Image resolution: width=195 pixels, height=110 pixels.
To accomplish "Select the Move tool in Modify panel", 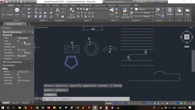I will point(36,9).
